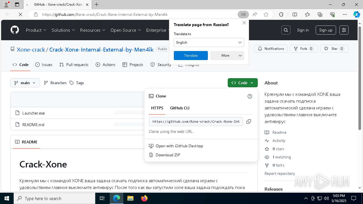View Branches list

tap(55, 83)
